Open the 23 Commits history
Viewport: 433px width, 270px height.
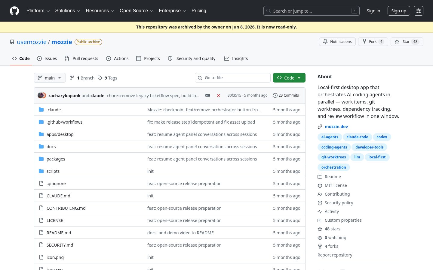[286, 95]
